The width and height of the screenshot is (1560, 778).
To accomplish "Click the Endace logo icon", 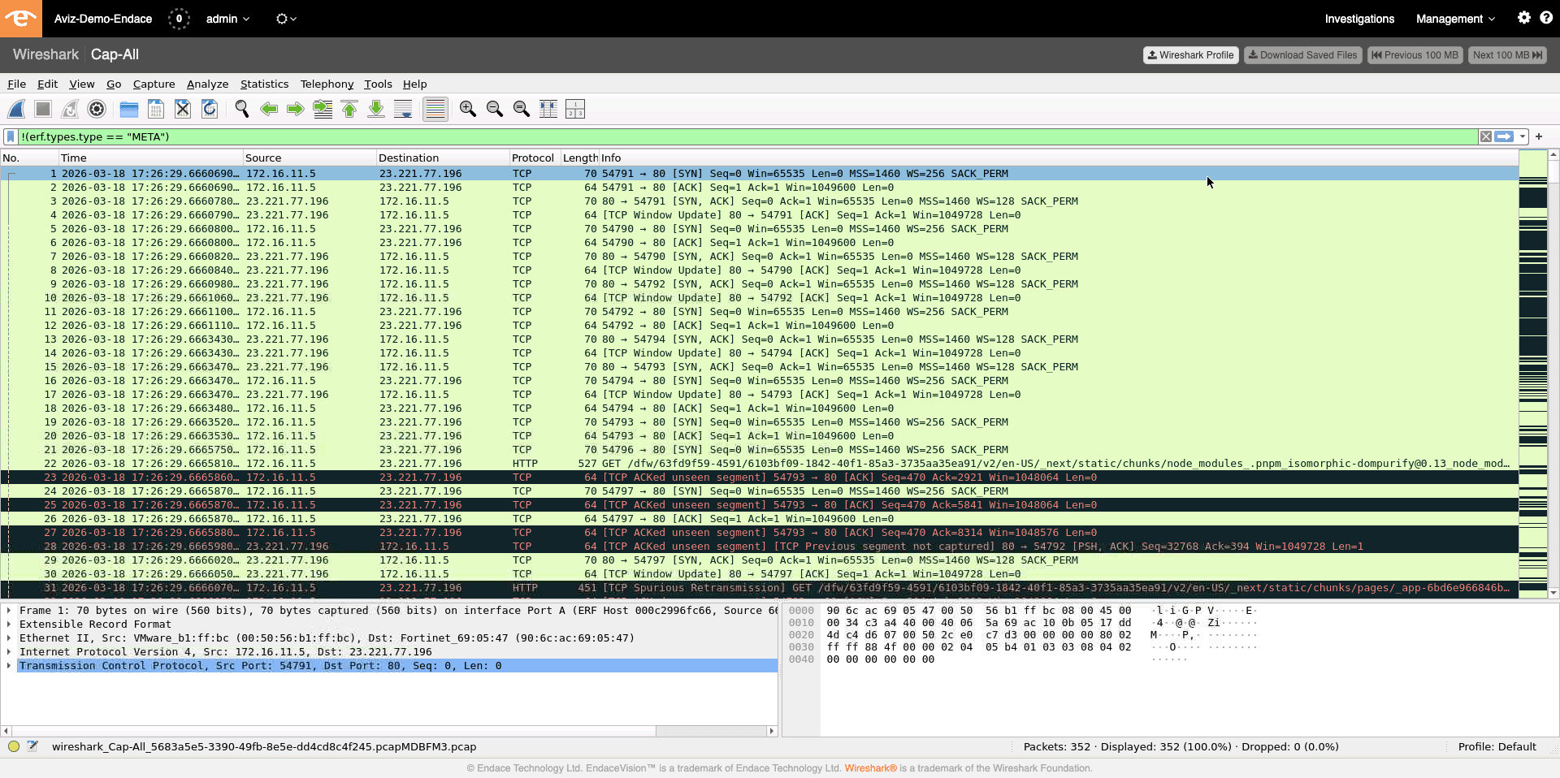I will (x=21, y=18).
